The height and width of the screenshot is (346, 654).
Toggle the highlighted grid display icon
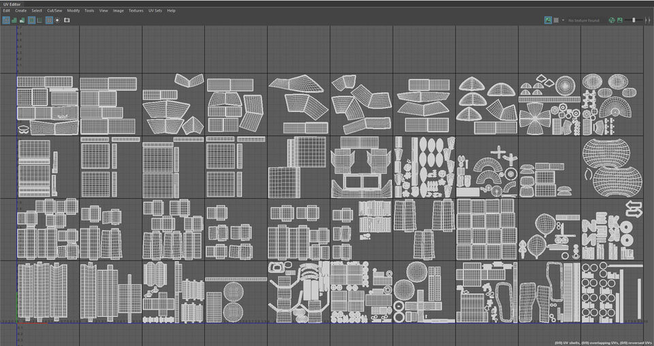49,20
